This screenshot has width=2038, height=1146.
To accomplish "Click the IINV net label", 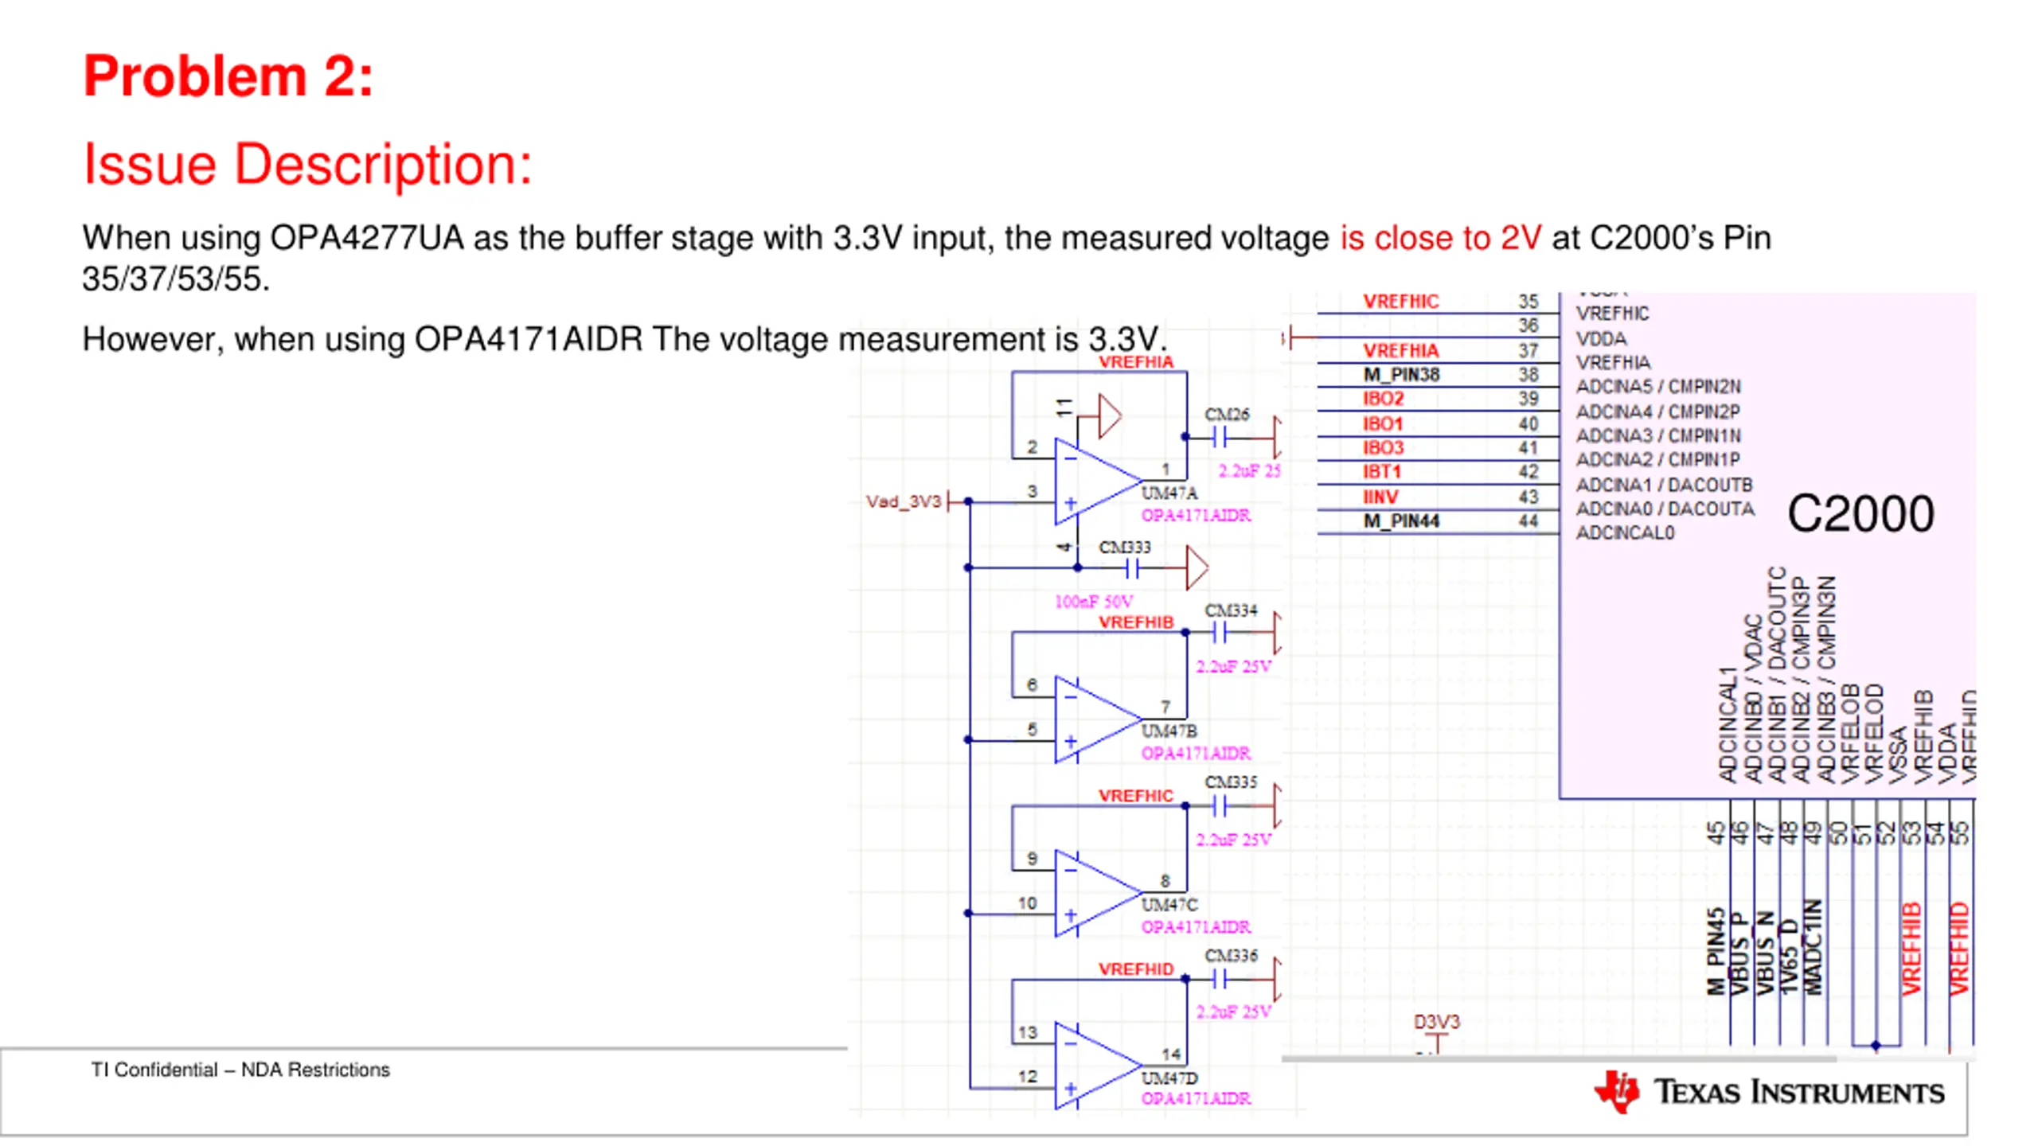I will [1380, 497].
